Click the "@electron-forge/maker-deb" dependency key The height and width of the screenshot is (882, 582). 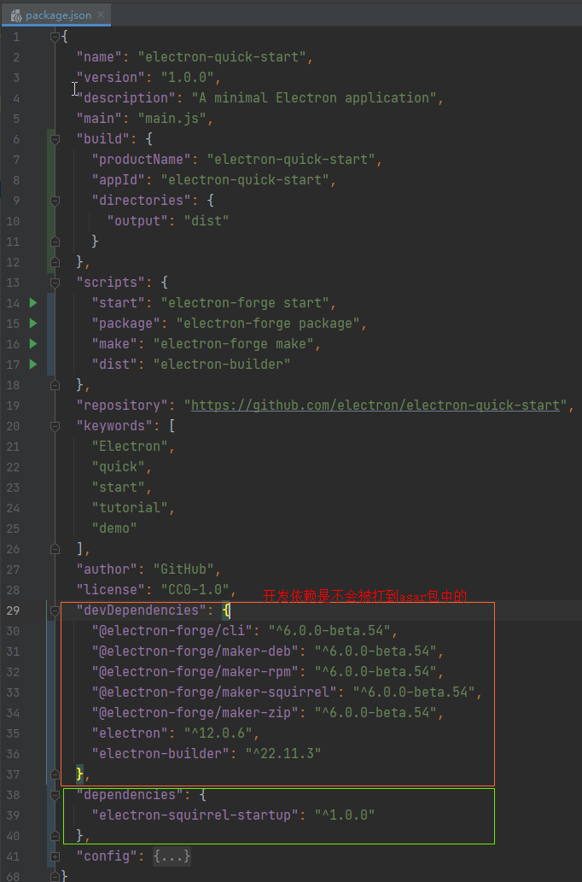pyautogui.click(x=195, y=651)
